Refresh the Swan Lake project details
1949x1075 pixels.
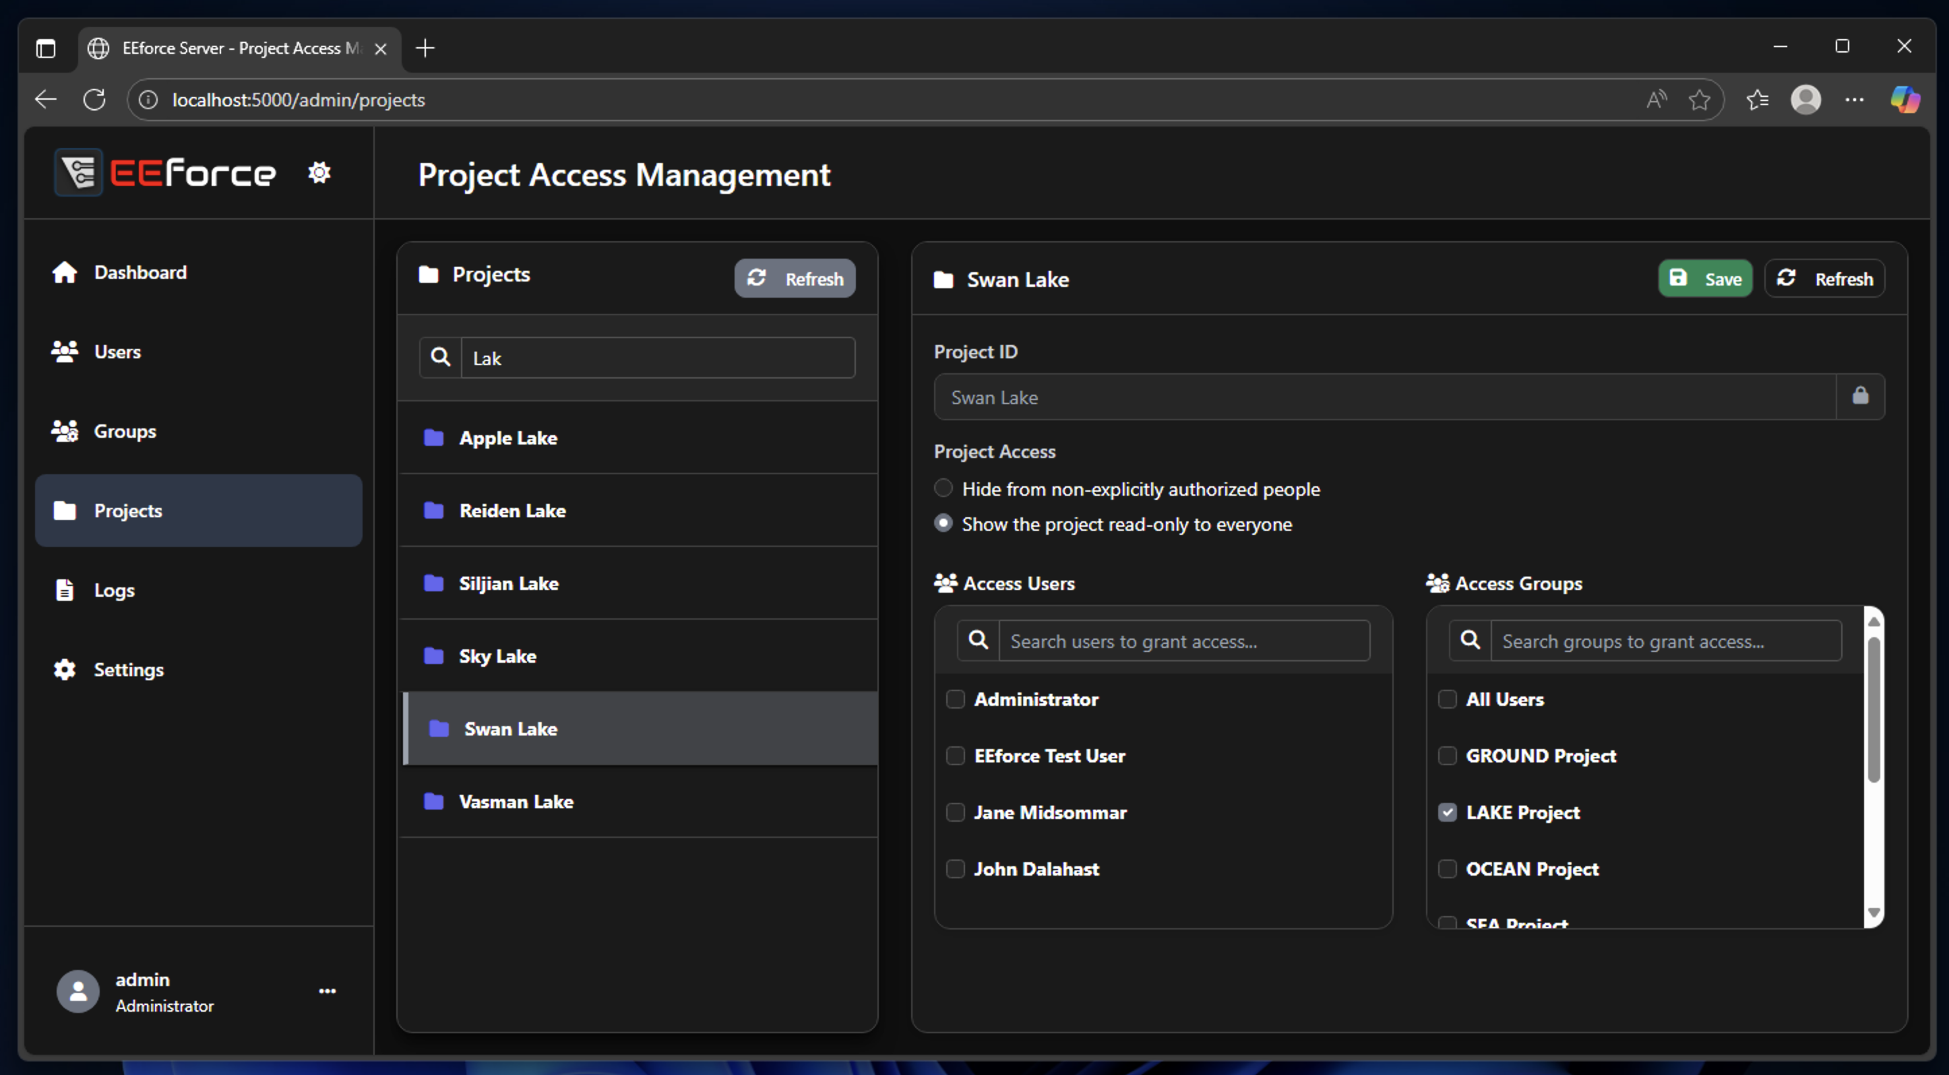(x=1824, y=279)
